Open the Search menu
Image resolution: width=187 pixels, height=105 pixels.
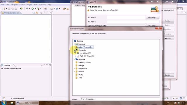[22, 5]
